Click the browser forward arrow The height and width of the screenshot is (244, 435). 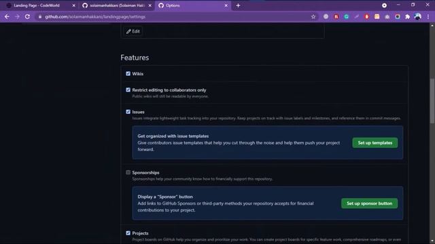[x=17, y=16]
